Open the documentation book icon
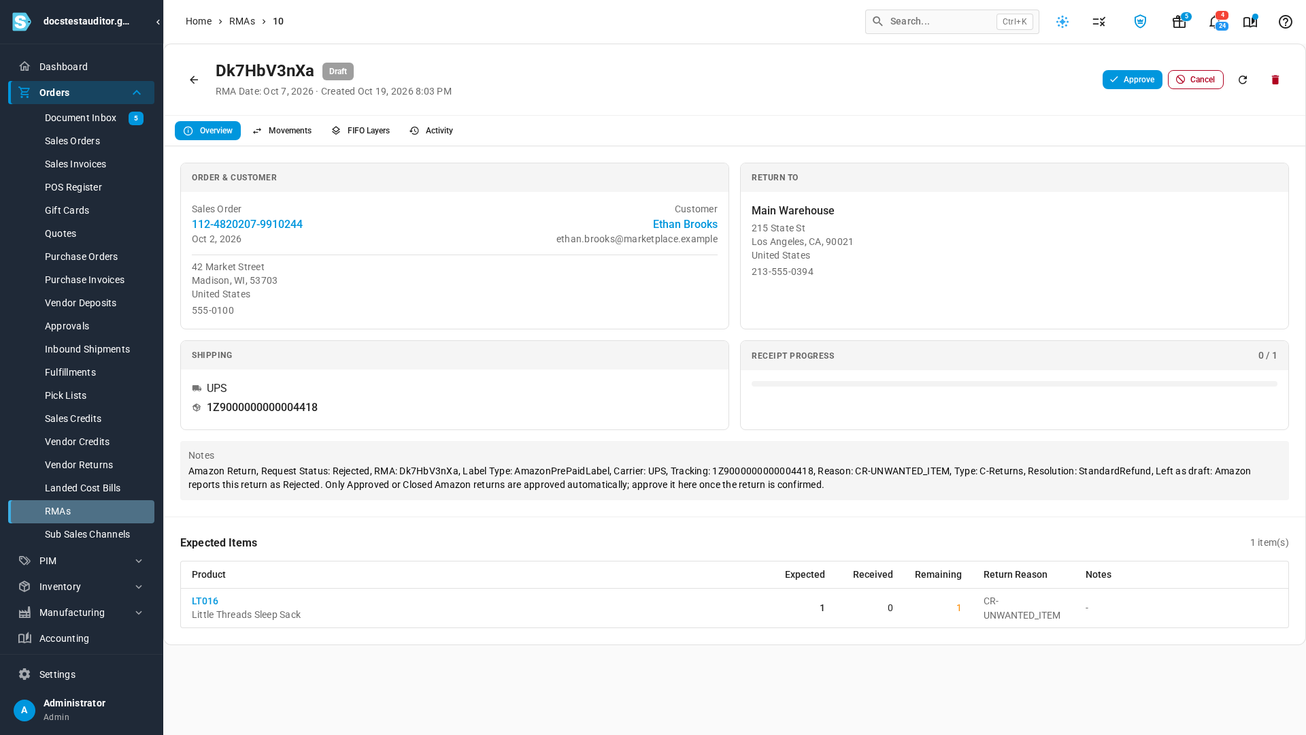 click(1250, 22)
